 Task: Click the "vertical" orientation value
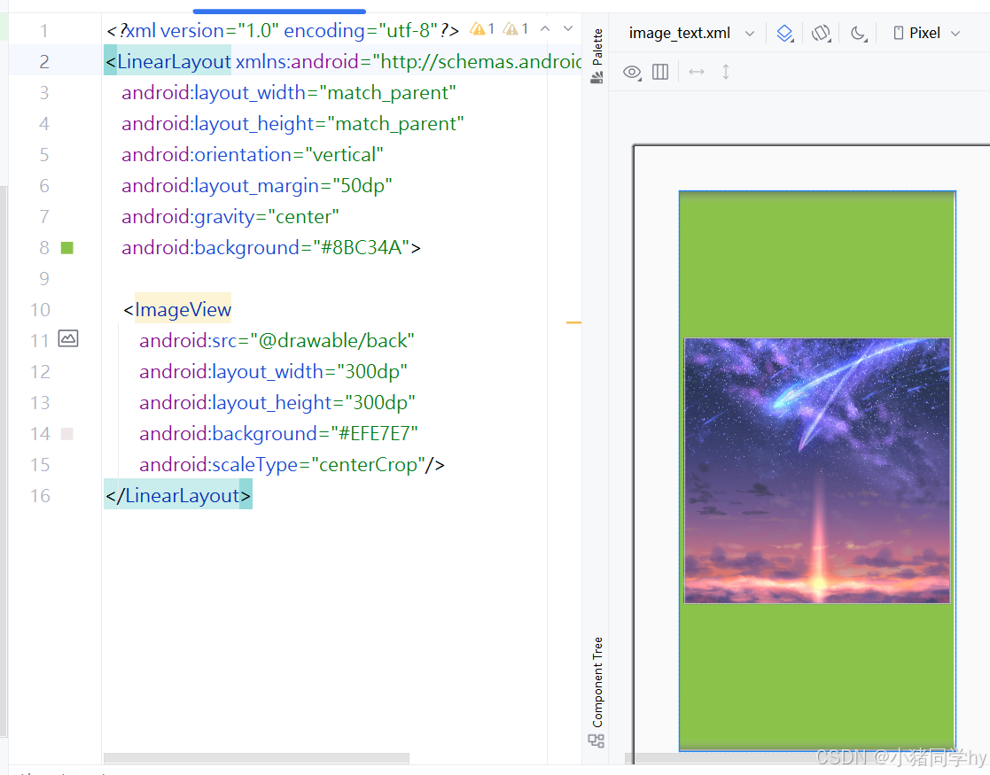(344, 155)
